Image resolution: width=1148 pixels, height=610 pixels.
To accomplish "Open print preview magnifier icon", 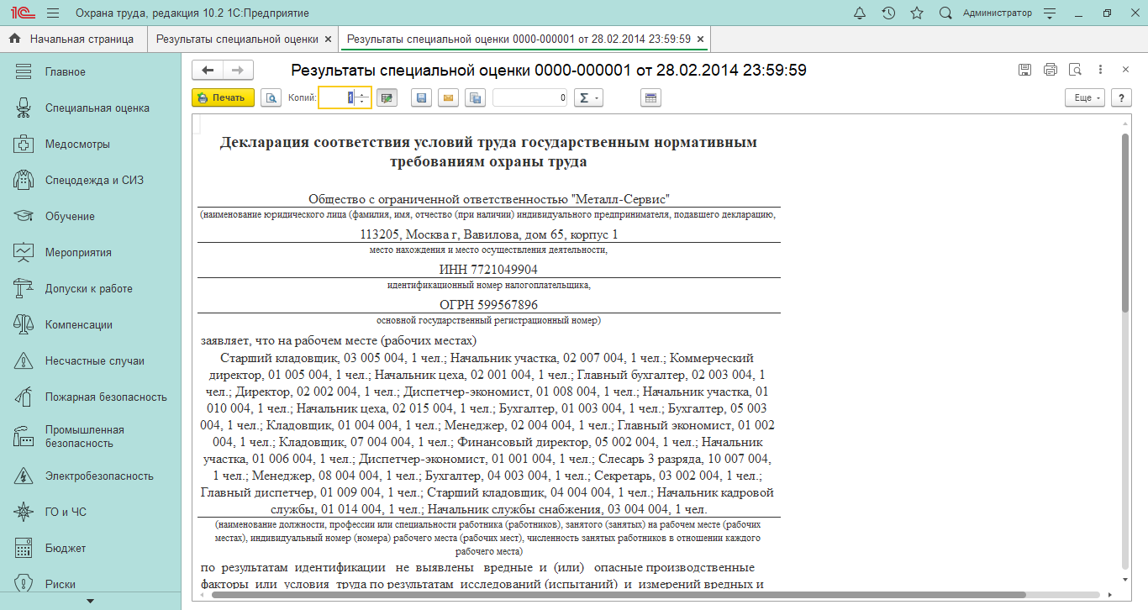I will [271, 98].
